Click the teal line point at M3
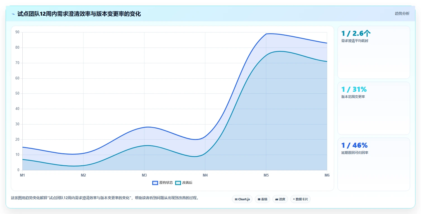Screen dimensions: 421x214 click(x=144, y=145)
